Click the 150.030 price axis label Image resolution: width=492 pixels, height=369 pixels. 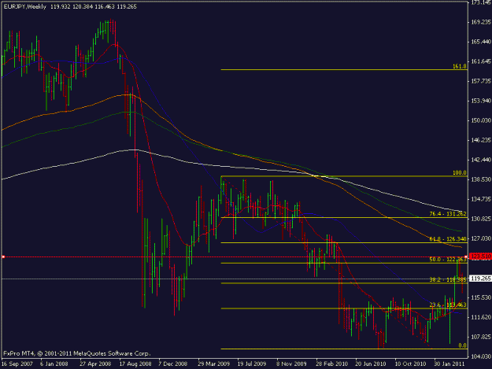(481, 120)
